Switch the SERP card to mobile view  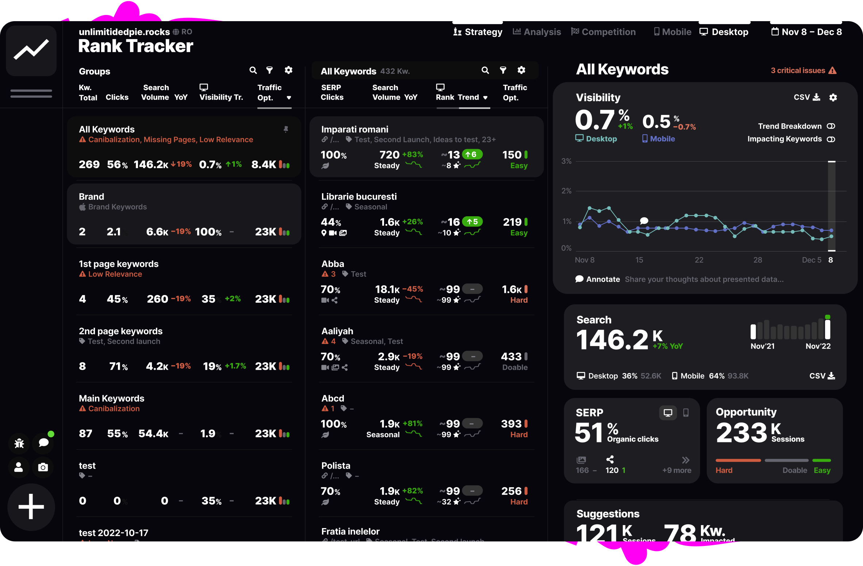[686, 412]
